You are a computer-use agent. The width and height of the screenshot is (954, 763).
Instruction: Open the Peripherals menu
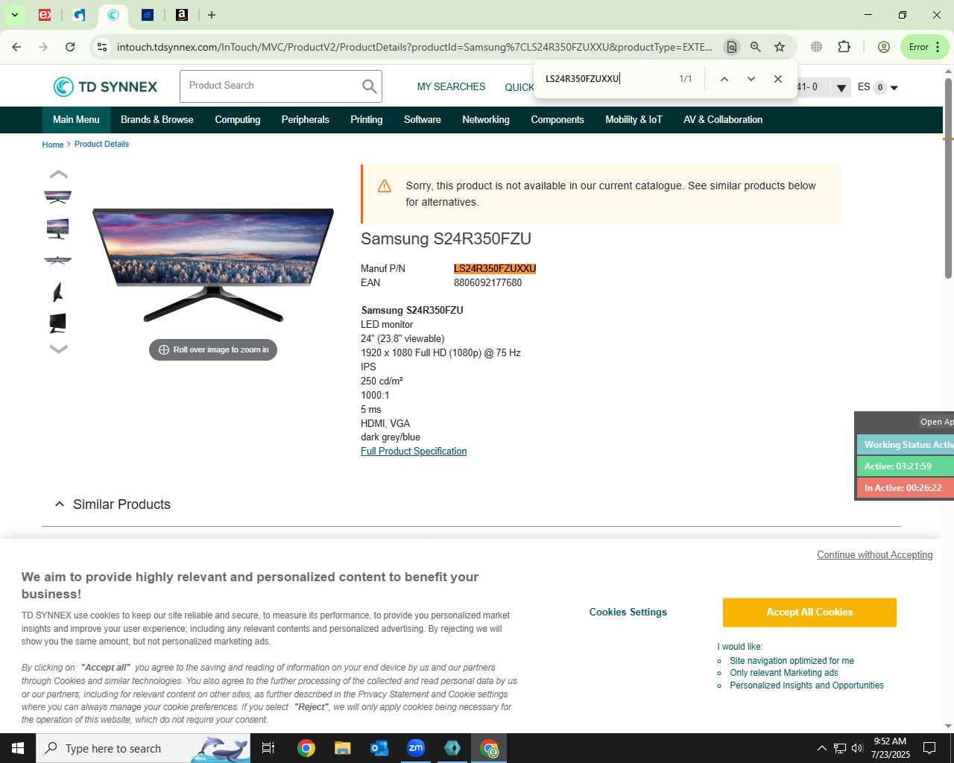coord(305,120)
